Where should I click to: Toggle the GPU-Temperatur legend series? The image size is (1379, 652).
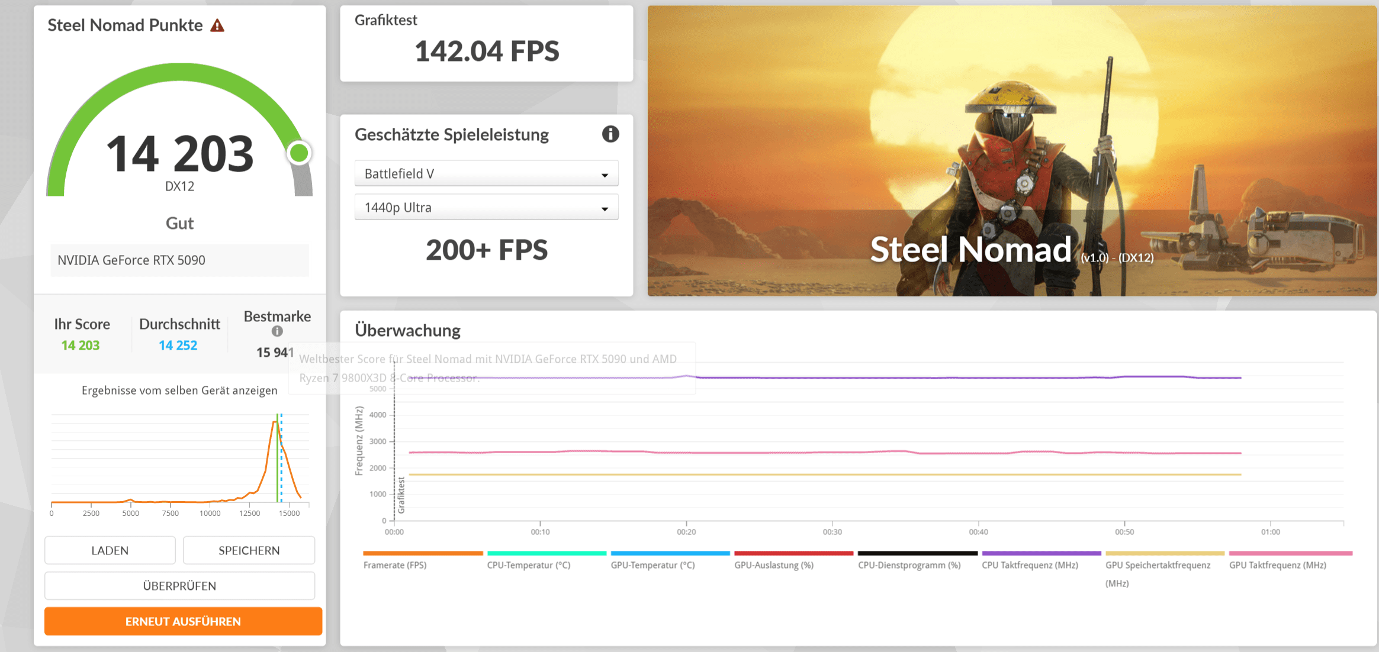pos(652,565)
